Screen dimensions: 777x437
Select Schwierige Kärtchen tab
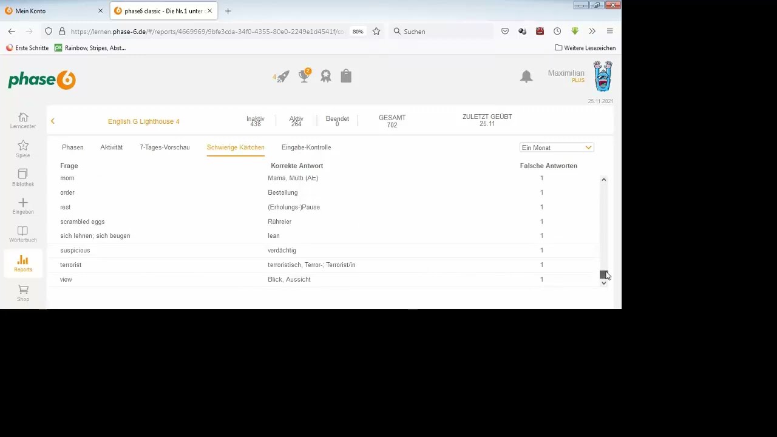pos(236,147)
